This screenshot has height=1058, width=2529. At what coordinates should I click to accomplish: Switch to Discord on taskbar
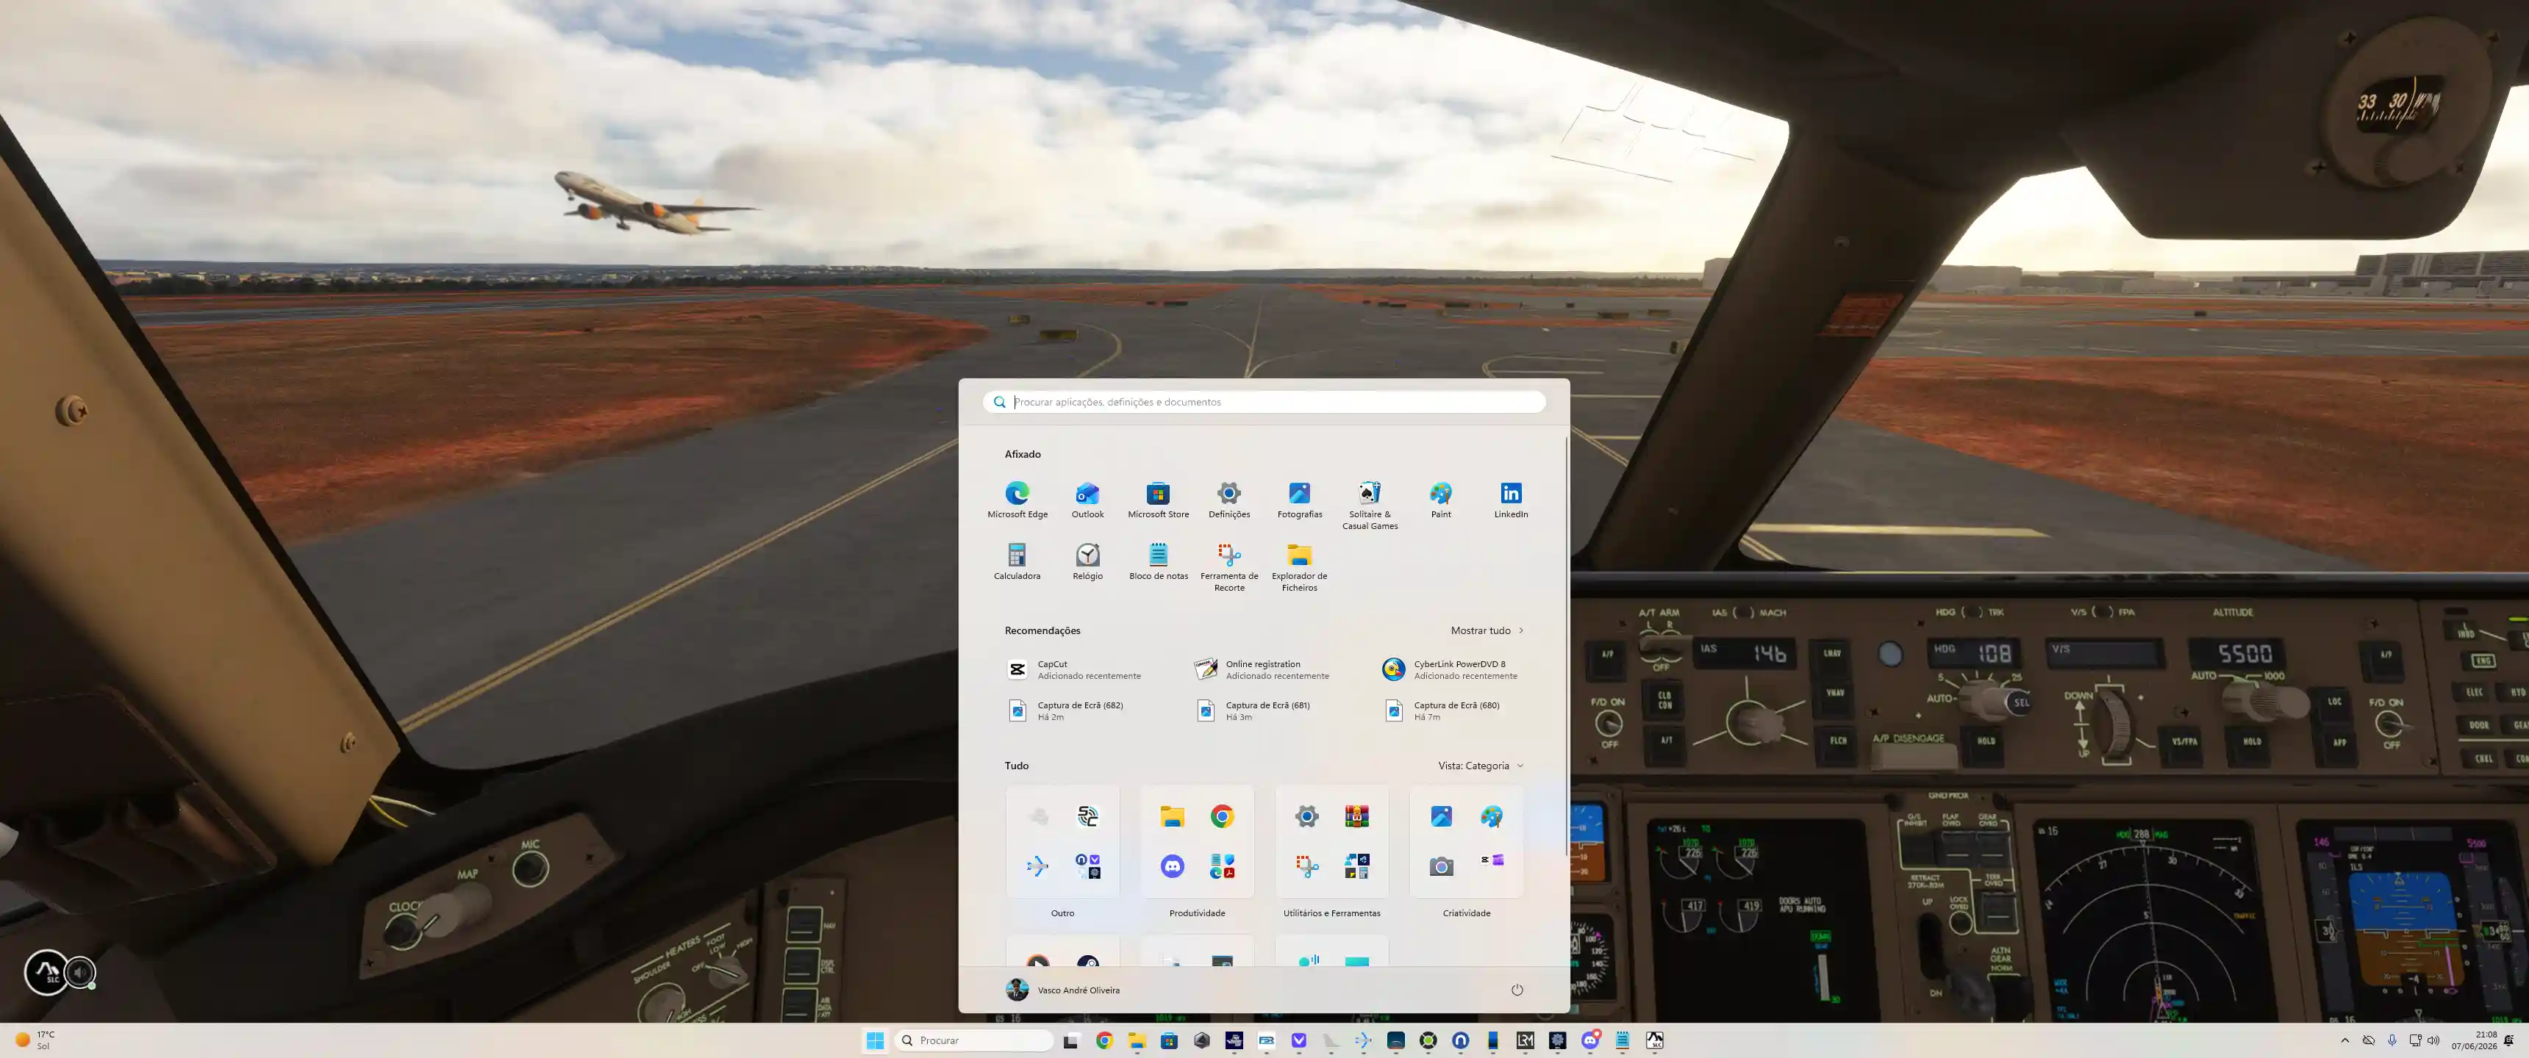point(1589,1040)
